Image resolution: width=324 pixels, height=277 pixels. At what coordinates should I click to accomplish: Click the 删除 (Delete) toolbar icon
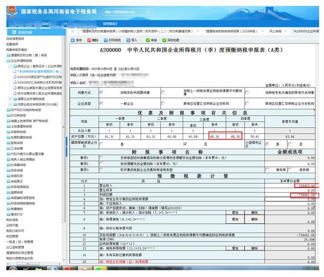(93, 40)
